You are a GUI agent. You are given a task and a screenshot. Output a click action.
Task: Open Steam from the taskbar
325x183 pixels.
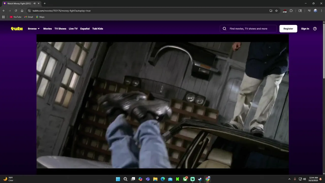tap(200, 179)
